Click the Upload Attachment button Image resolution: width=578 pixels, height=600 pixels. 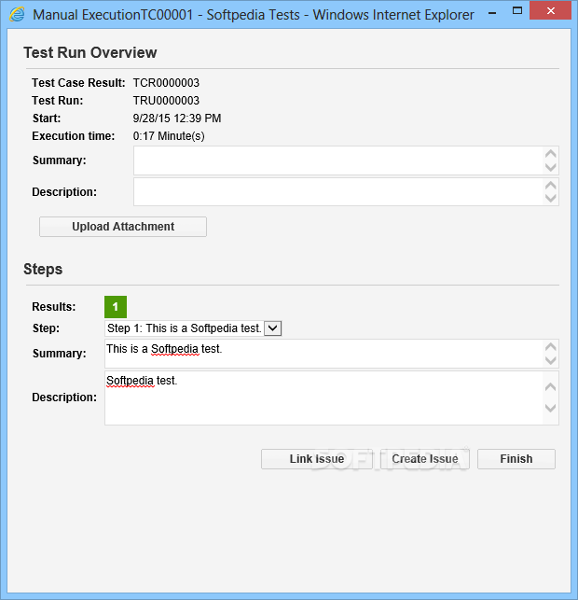[123, 227]
